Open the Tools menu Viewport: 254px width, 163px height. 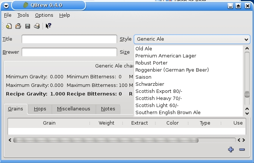point(23,15)
